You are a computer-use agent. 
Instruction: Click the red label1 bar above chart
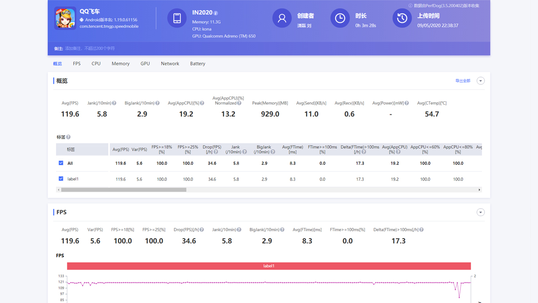[269, 266]
